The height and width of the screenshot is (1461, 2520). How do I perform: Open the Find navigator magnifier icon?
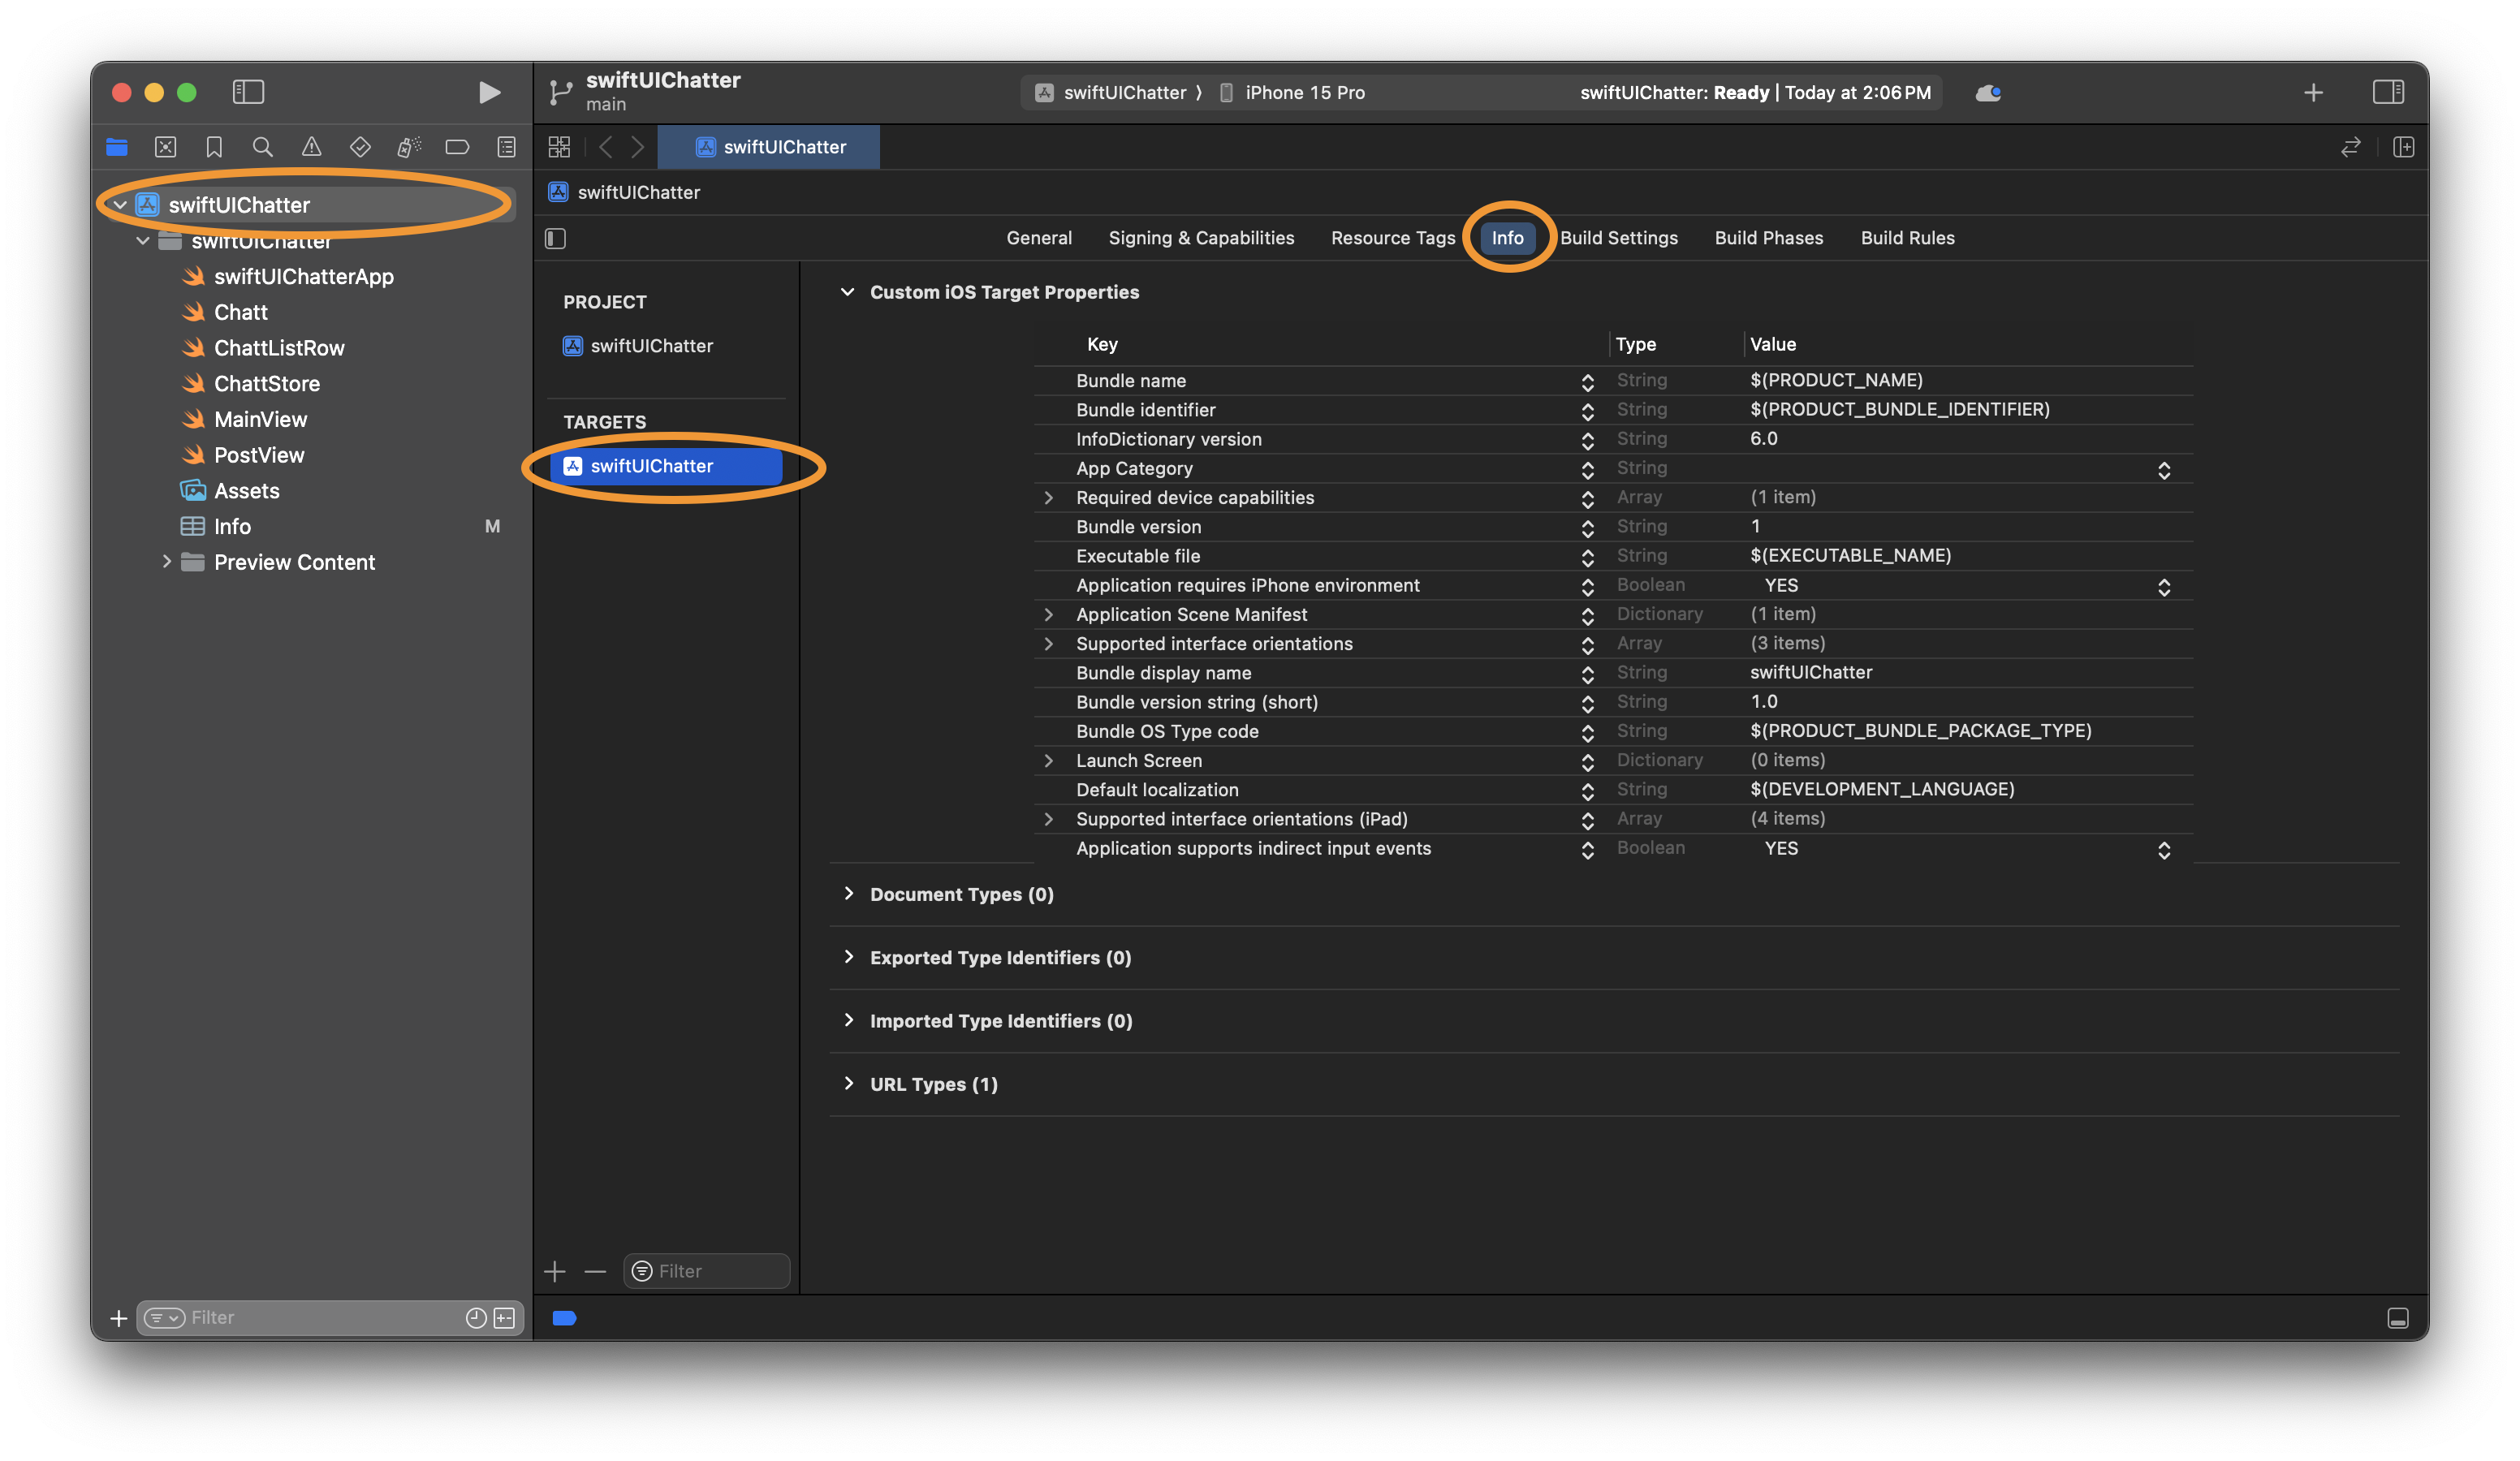click(x=263, y=147)
